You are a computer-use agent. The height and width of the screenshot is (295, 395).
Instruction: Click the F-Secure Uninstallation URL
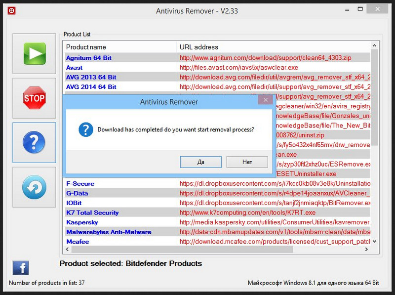(x=275, y=183)
